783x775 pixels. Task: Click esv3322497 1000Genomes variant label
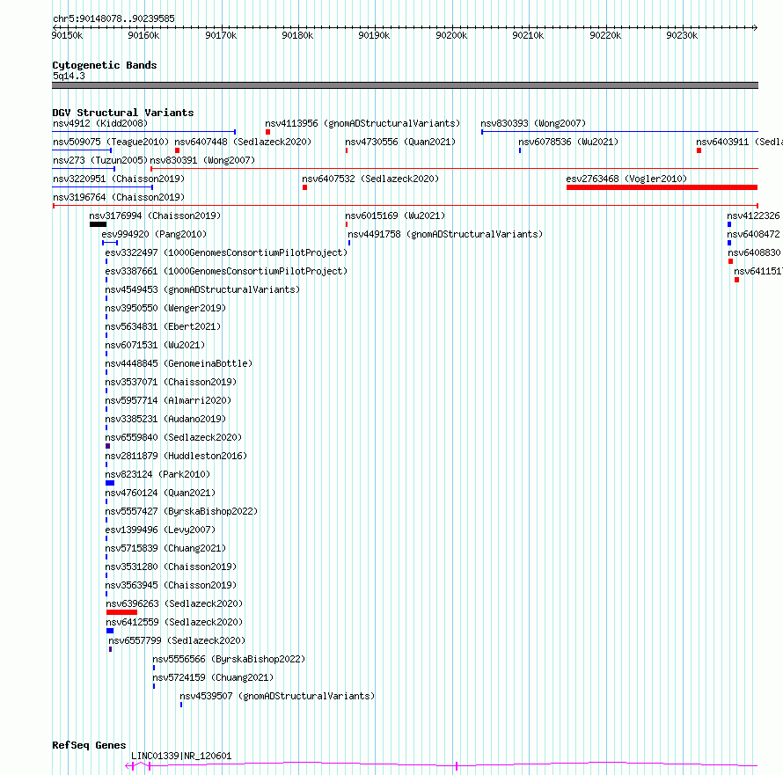point(226,252)
